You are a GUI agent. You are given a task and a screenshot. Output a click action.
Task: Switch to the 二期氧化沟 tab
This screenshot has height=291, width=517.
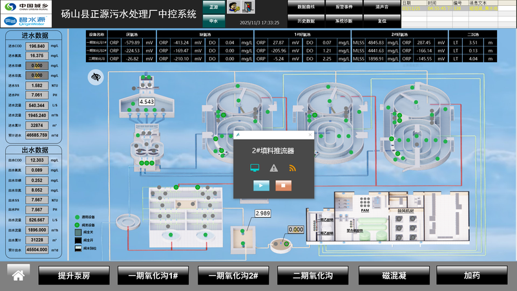(x=313, y=275)
